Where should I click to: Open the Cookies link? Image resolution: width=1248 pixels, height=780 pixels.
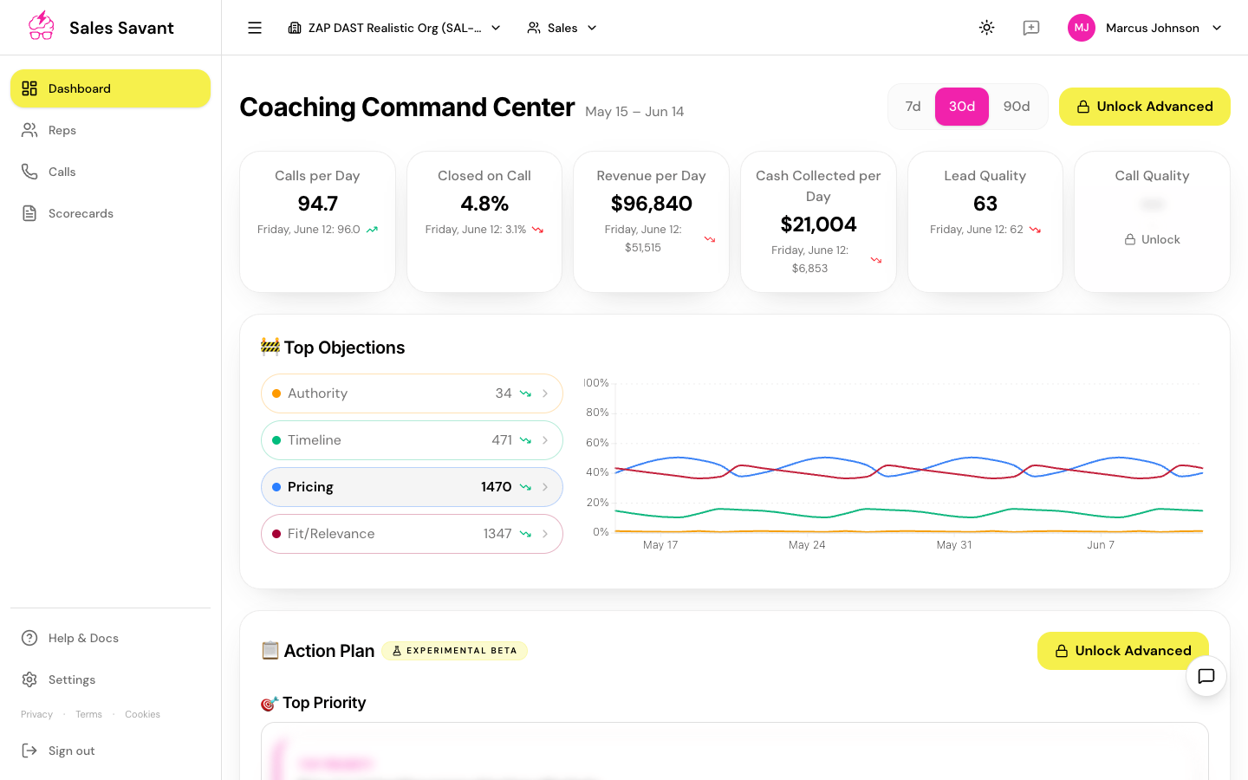coord(142,714)
